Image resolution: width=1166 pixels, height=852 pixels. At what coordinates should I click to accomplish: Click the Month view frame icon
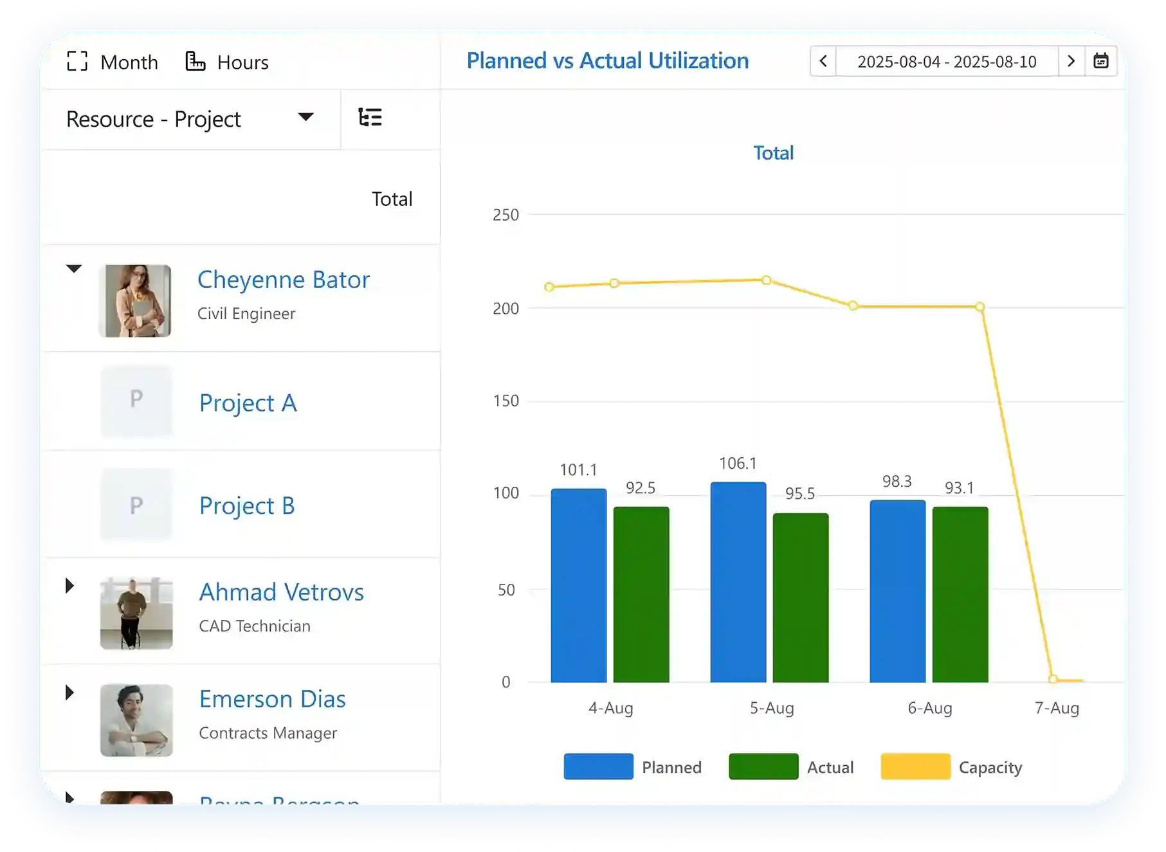pyautogui.click(x=77, y=62)
